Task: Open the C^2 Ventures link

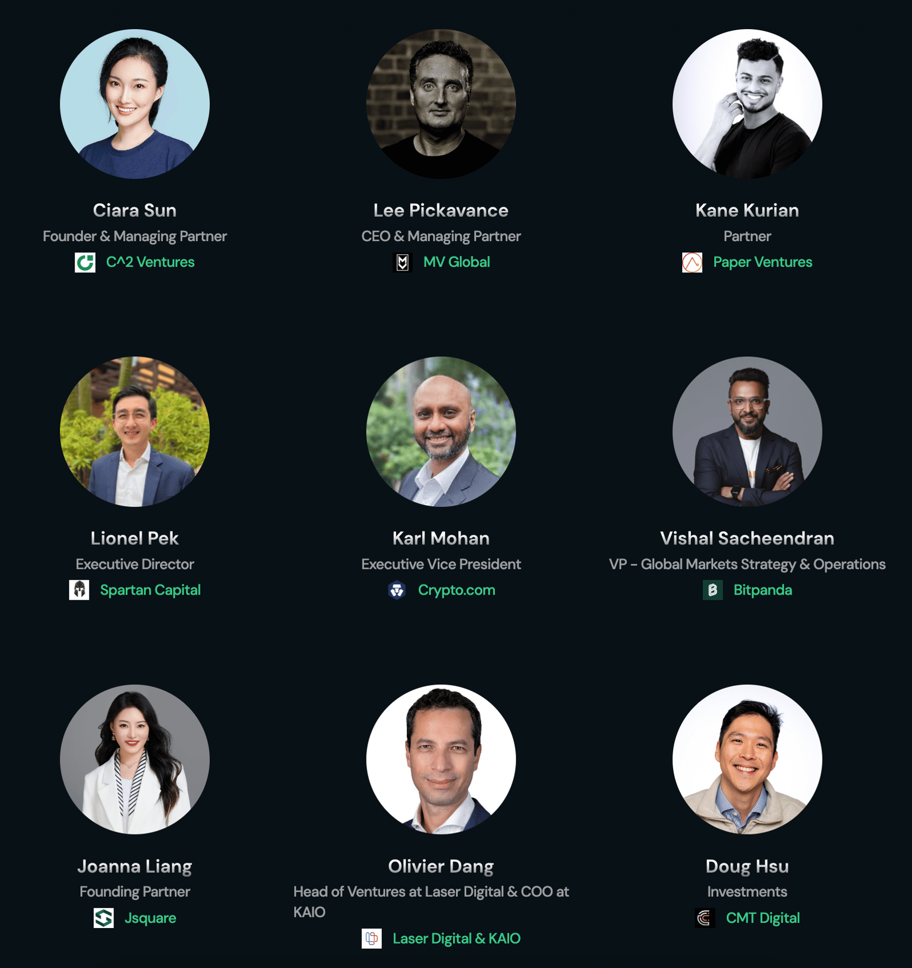Action: click(x=150, y=262)
